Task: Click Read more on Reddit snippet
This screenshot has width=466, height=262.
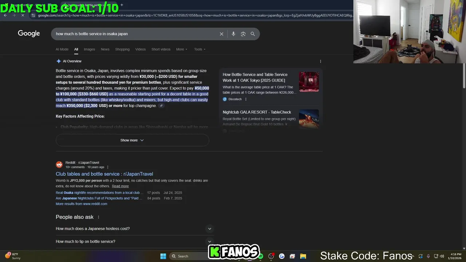Action: (120, 186)
